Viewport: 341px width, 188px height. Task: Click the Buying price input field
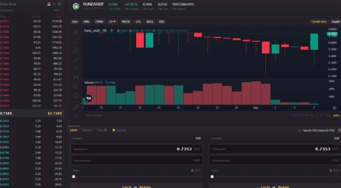137,149
